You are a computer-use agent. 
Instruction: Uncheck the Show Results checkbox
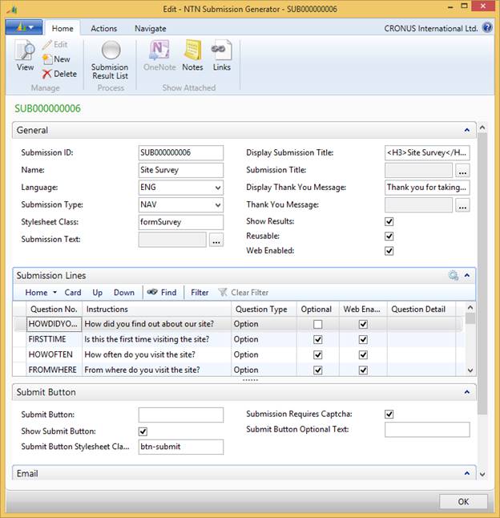389,221
